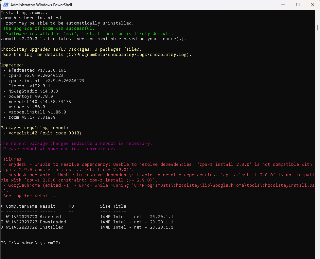Click the 'KB' column header
Image resolution: width=320 pixels, height=259 pixels.
pos(71,206)
